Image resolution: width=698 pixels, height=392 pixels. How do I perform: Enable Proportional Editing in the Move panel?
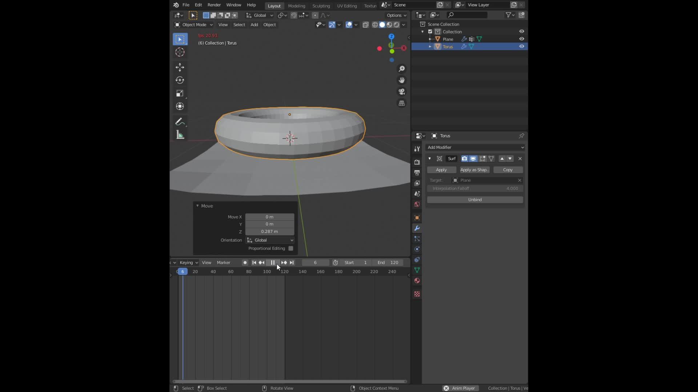click(290, 248)
